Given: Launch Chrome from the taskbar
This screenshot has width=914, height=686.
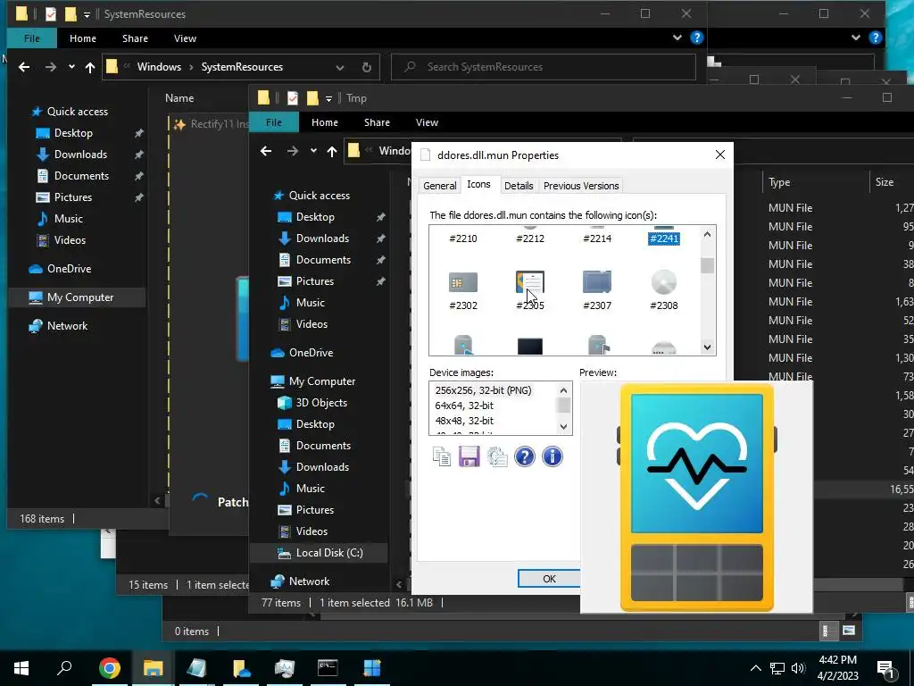Looking at the screenshot, I should pos(109,668).
